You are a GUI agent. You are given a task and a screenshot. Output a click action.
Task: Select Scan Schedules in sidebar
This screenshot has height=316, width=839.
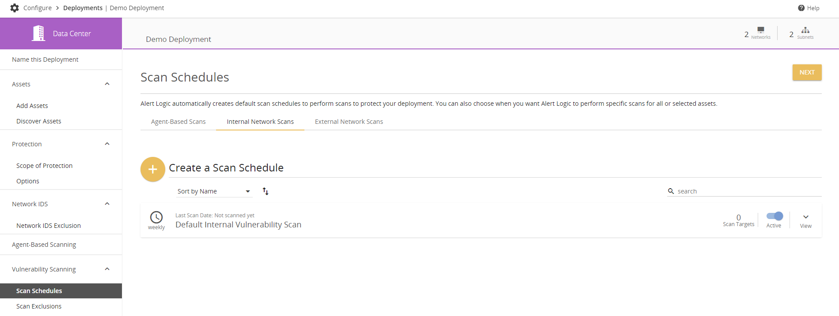[61, 291]
